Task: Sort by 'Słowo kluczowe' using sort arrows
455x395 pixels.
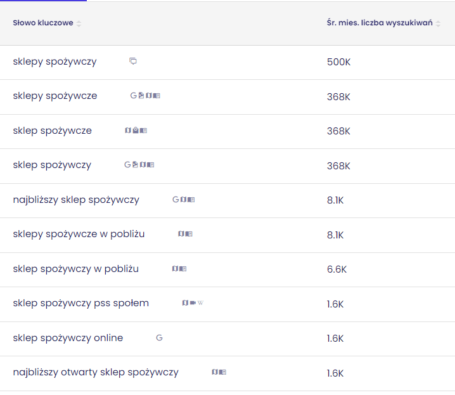Action: pyautogui.click(x=79, y=23)
